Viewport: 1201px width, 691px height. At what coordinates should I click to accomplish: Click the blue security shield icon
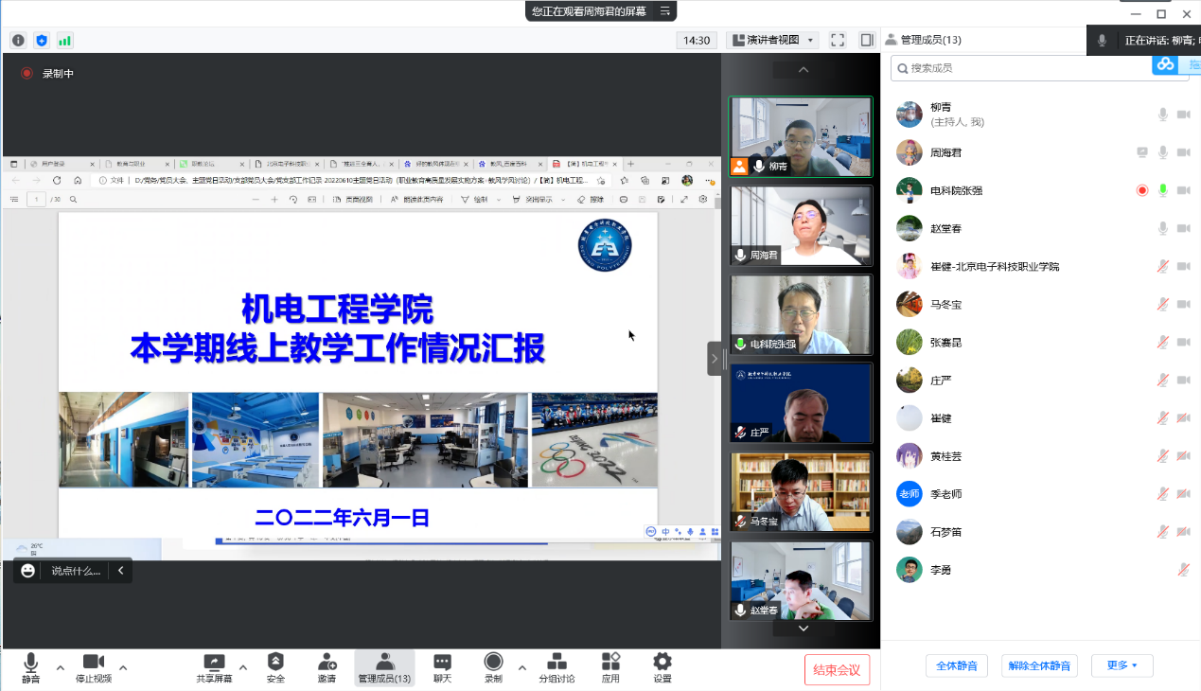(x=42, y=41)
